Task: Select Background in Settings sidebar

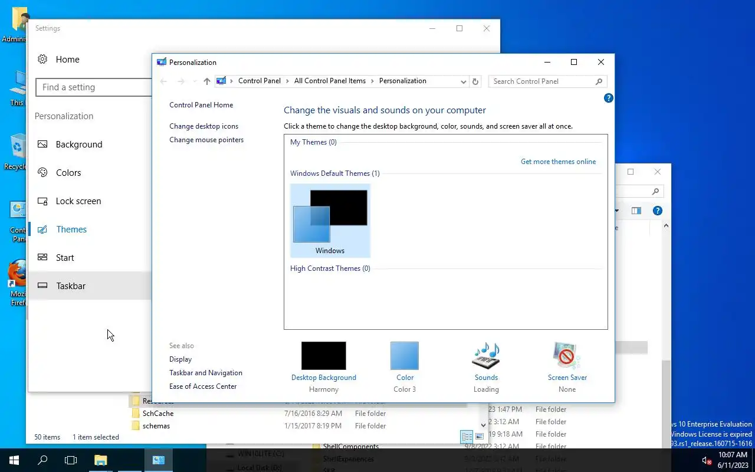Action: tap(90, 145)
